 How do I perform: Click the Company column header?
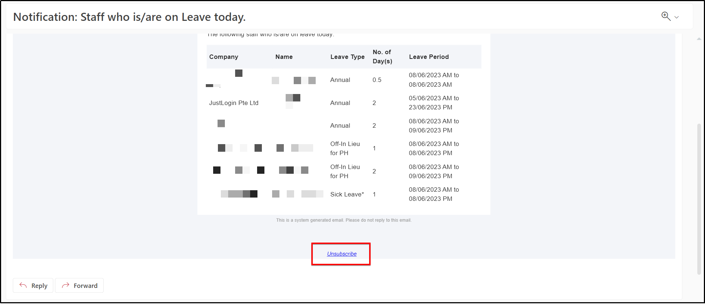pos(223,57)
